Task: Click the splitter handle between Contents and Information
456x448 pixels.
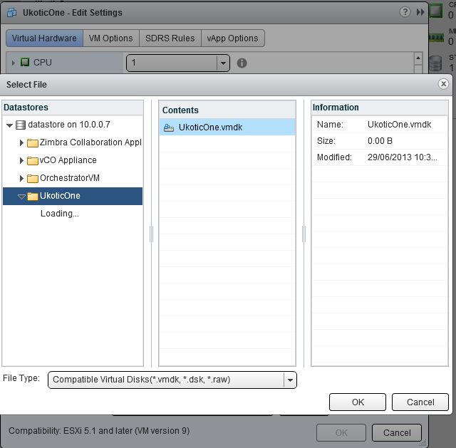Action: 304,234
